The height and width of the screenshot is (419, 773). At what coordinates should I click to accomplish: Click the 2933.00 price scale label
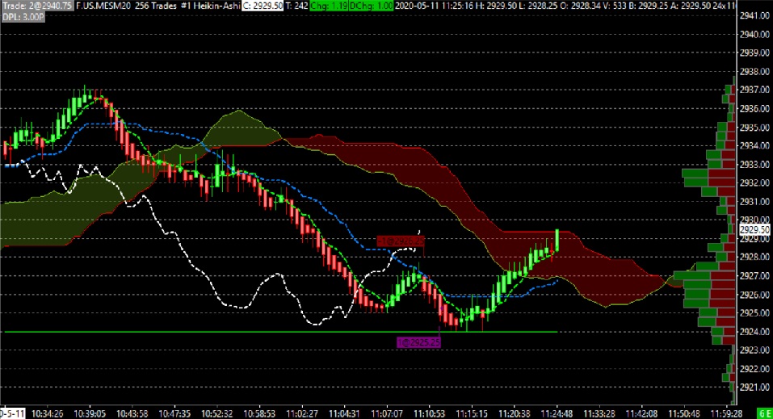754,164
